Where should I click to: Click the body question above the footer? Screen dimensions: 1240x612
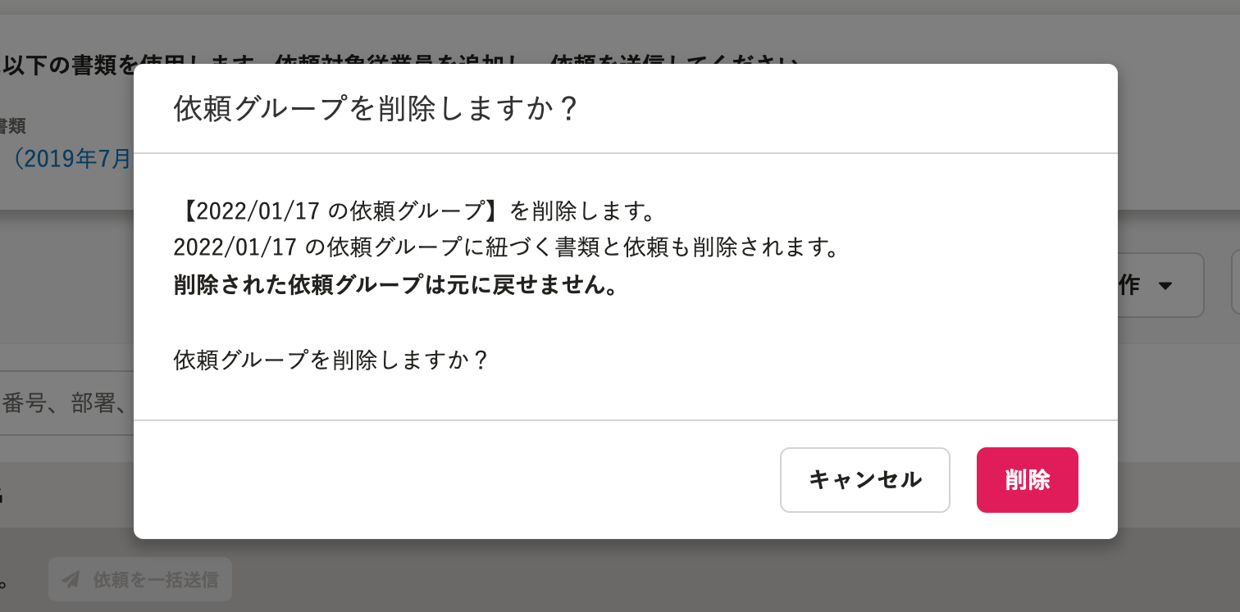coord(331,360)
